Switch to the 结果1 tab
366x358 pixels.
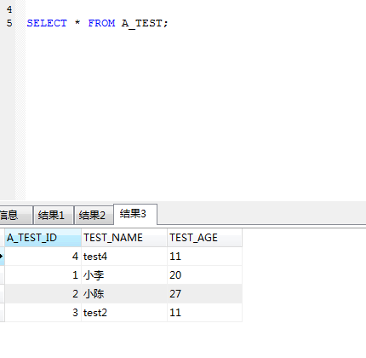(54, 215)
